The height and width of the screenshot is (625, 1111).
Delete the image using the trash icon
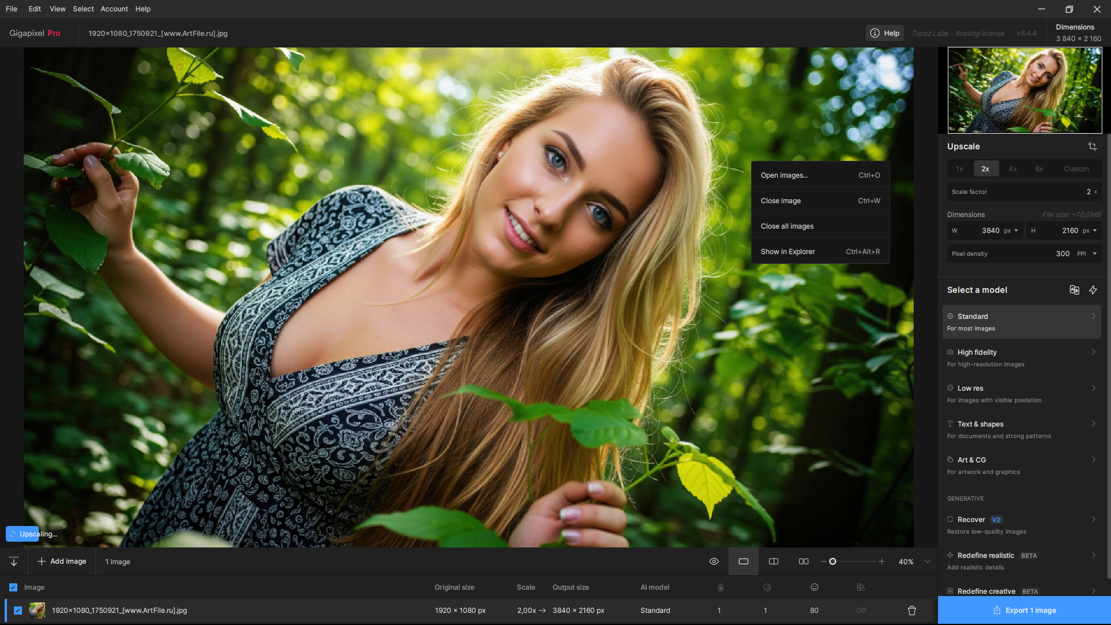click(x=912, y=611)
